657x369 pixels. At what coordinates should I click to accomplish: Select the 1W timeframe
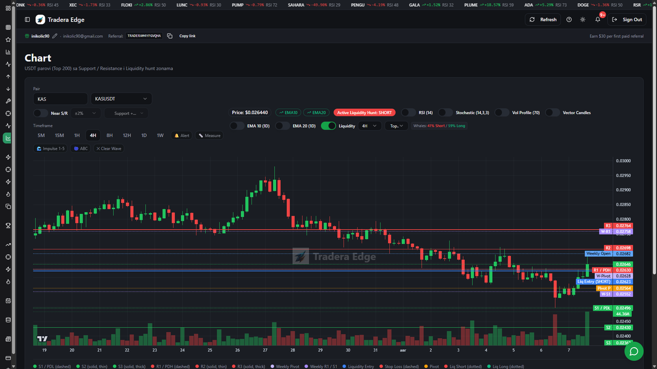(x=160, y=135)
